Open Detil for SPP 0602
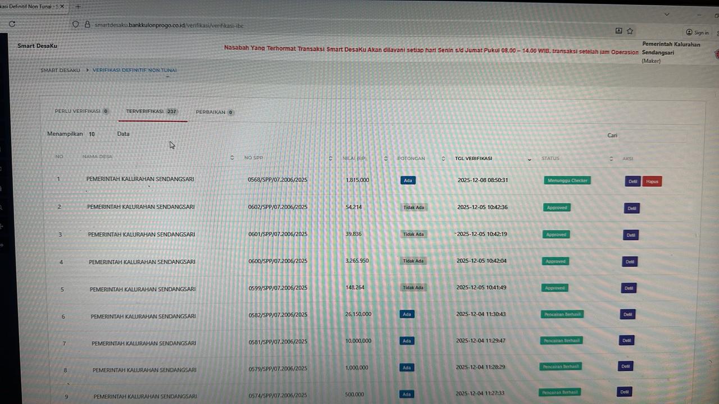This screenshot has width=719, height=404. (x=631, y=208)
